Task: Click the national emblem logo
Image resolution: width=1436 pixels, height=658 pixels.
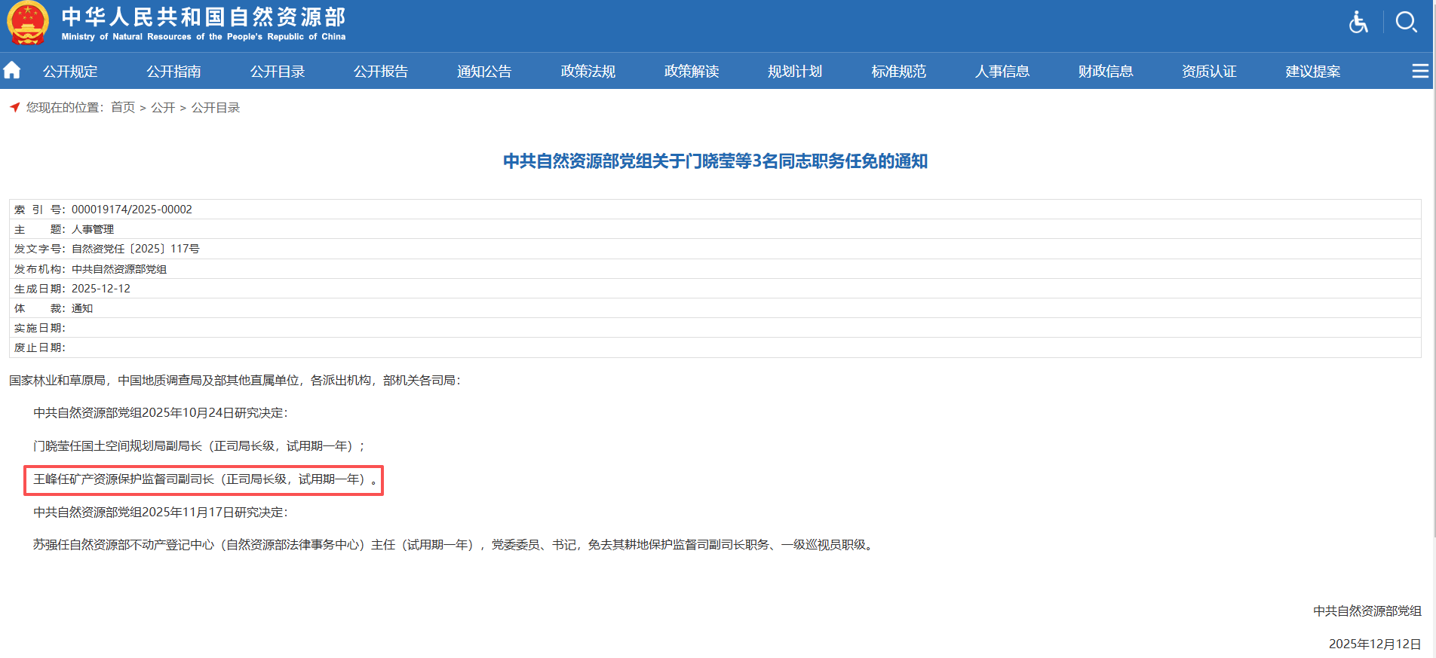Action: tap(28, 23)
